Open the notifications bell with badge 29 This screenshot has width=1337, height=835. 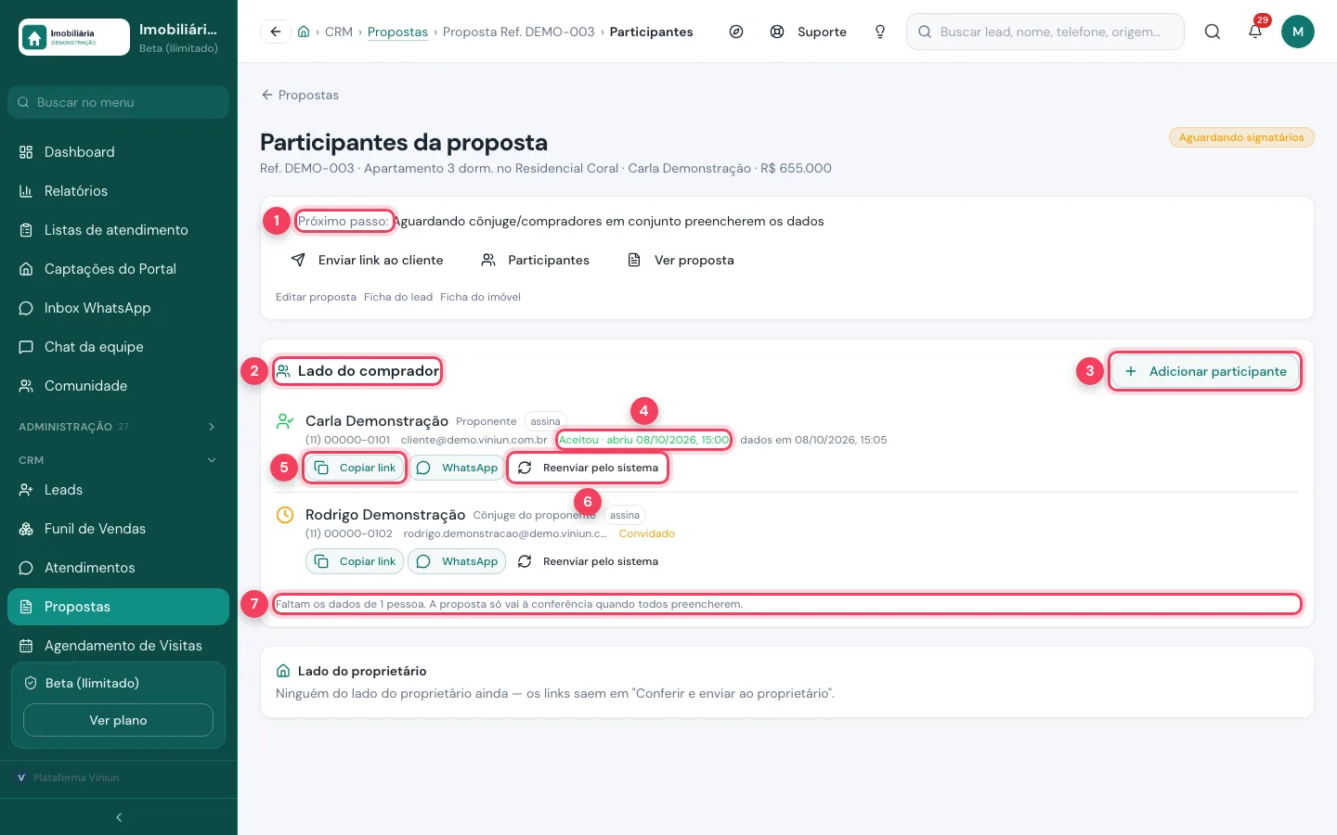tap(1255, 32)
